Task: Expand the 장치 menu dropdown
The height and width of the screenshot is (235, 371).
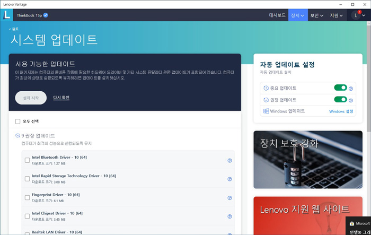Action: tap(298, 15)
